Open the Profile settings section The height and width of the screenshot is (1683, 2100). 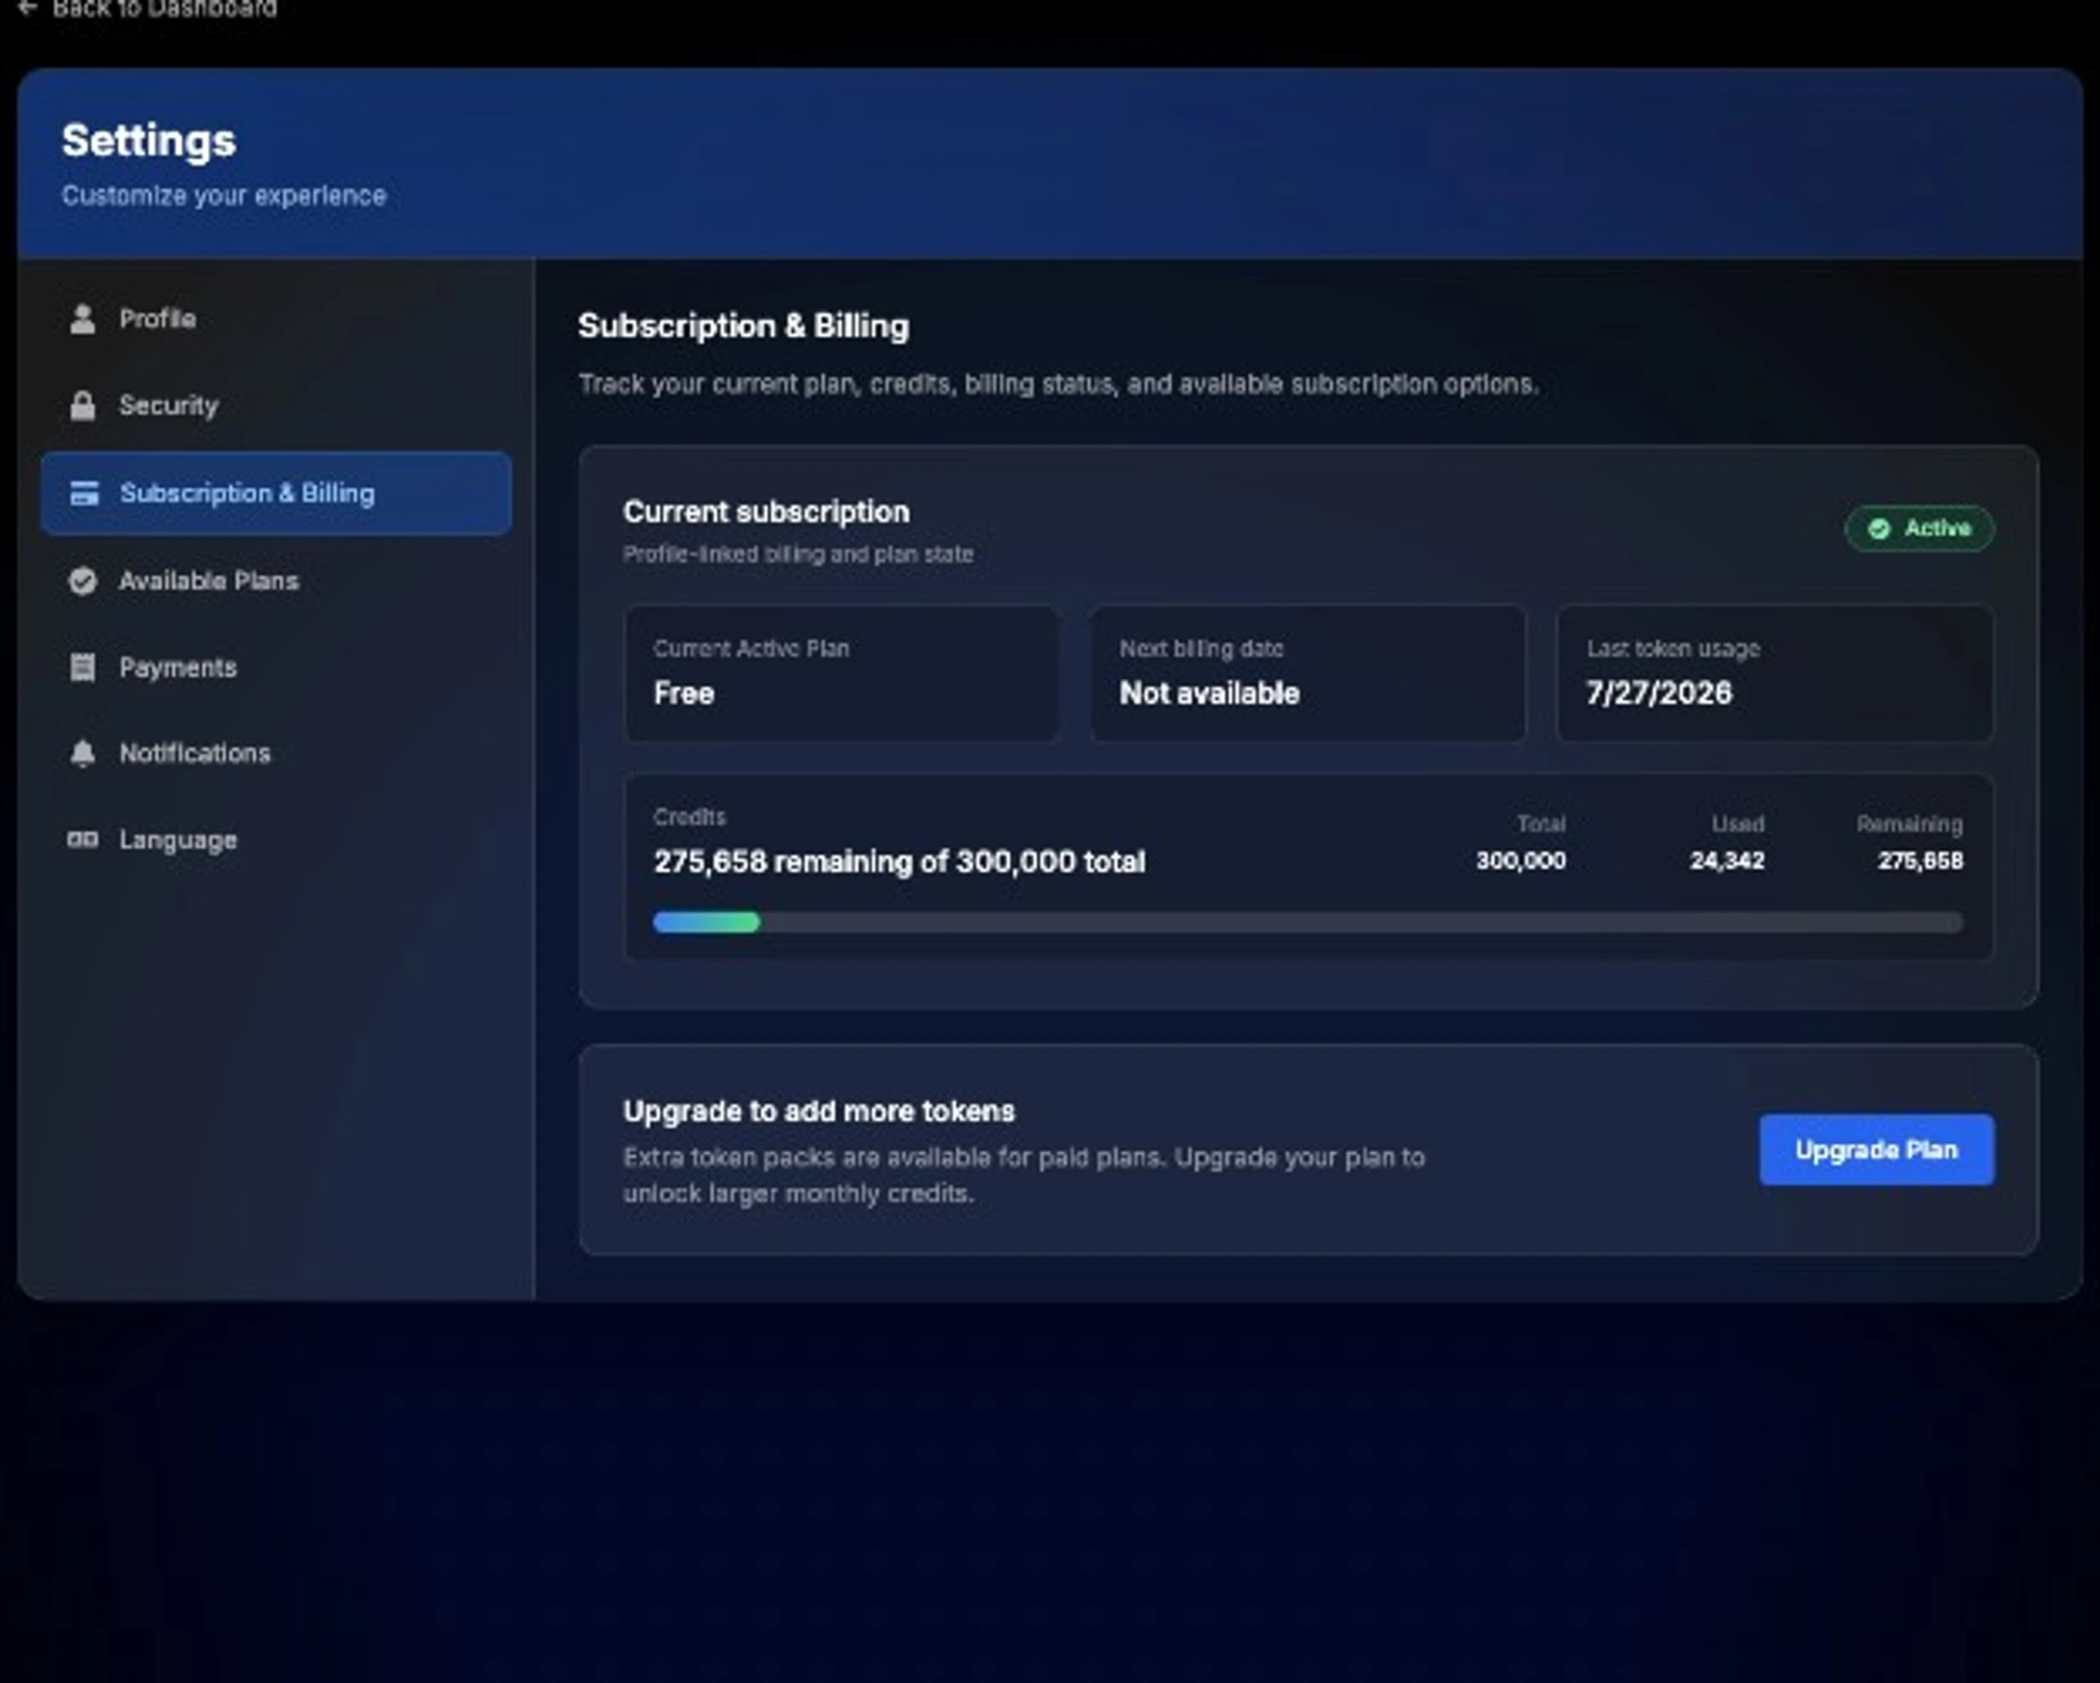(x=276, y=319)
